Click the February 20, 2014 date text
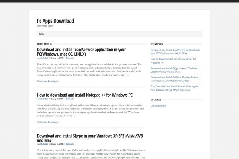 pos(56,99)
